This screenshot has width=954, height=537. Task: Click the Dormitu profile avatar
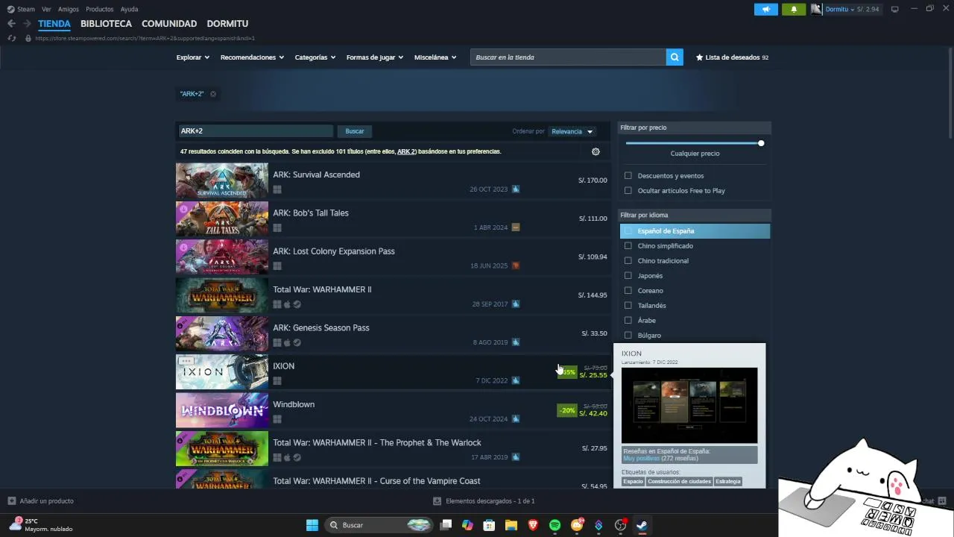click(816, 9)
